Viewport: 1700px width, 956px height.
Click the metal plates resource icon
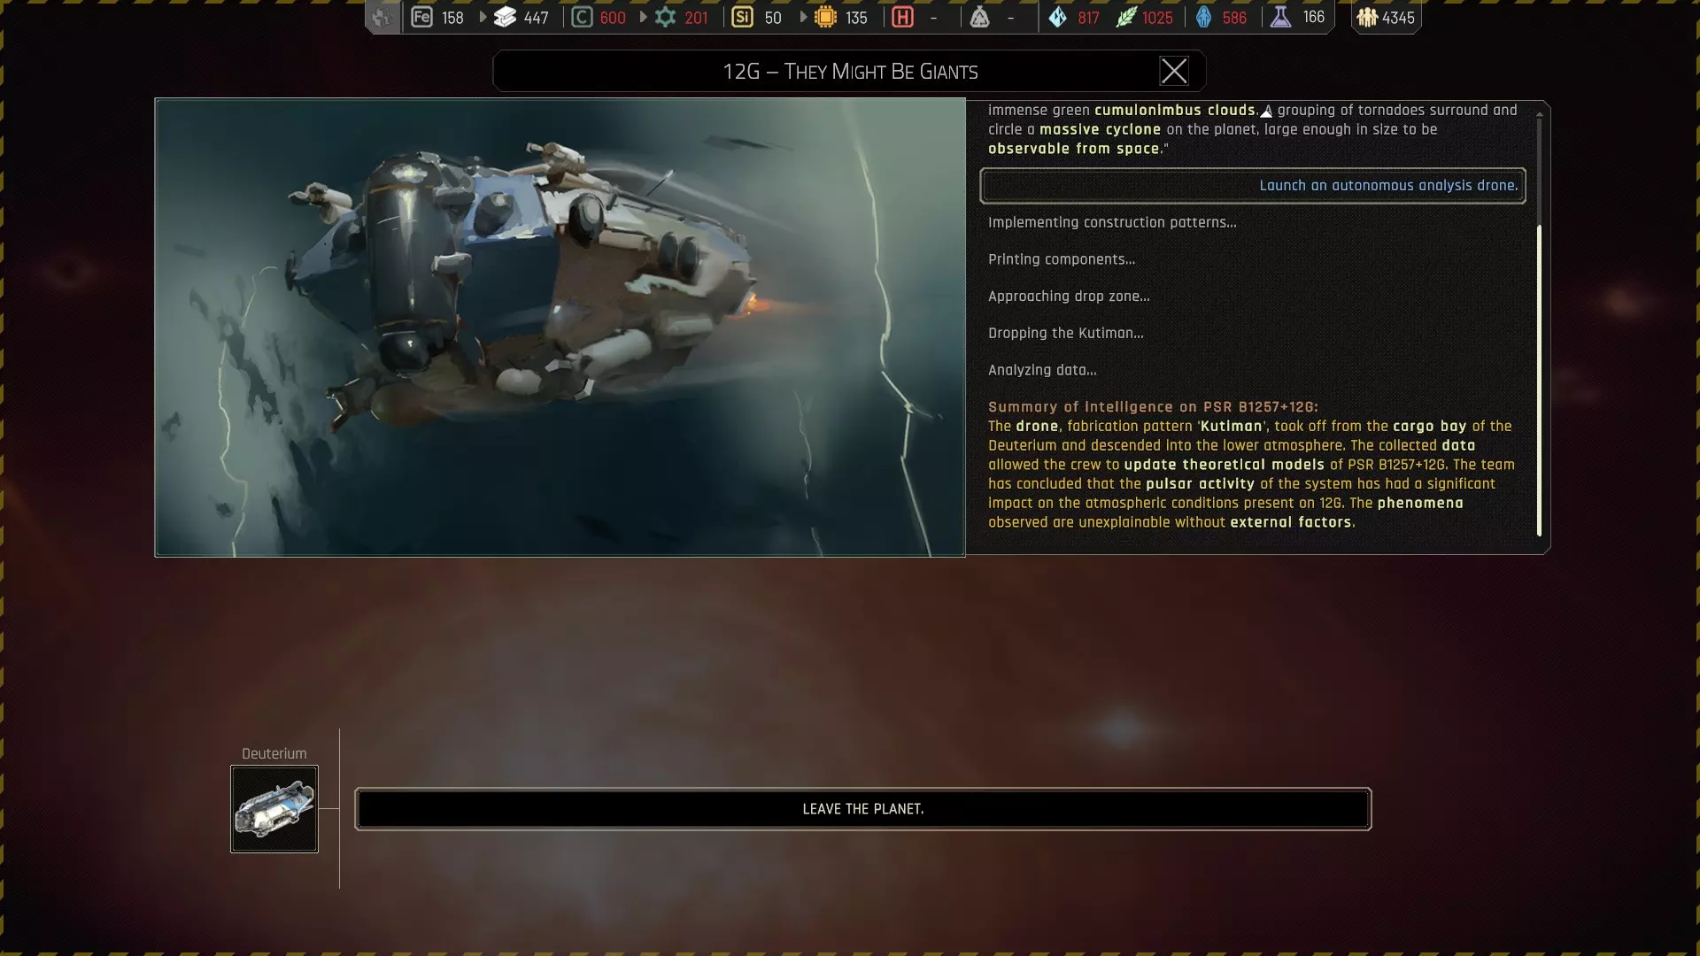505,17
